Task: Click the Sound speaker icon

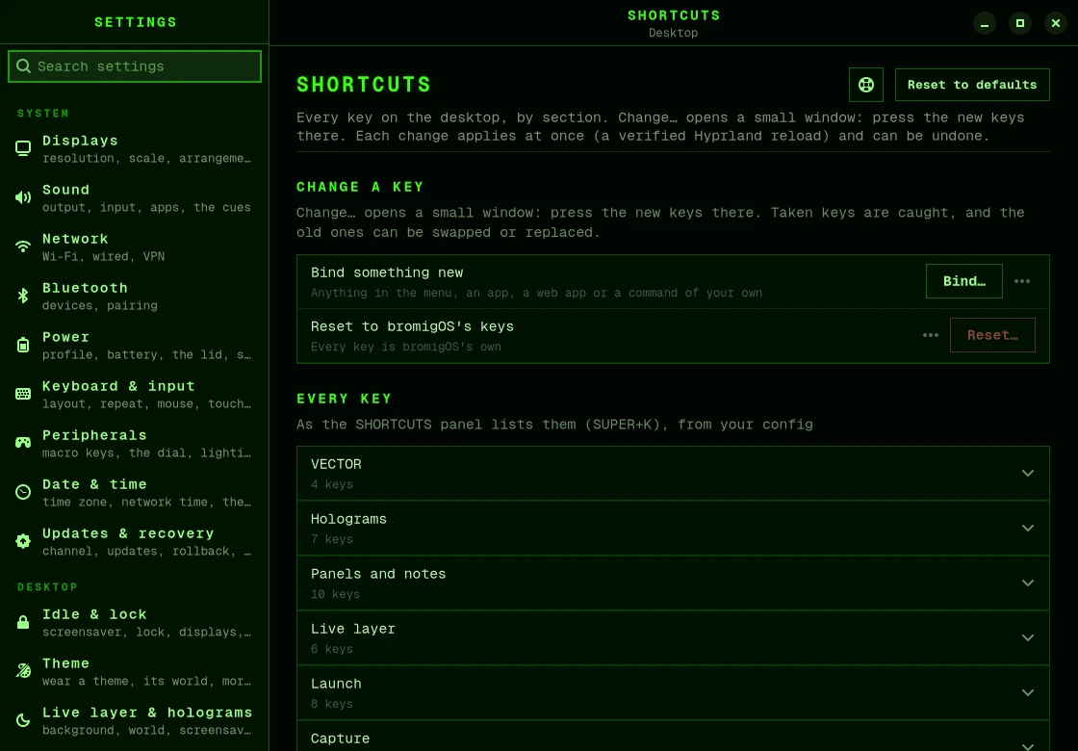Action: coord(23,197)
